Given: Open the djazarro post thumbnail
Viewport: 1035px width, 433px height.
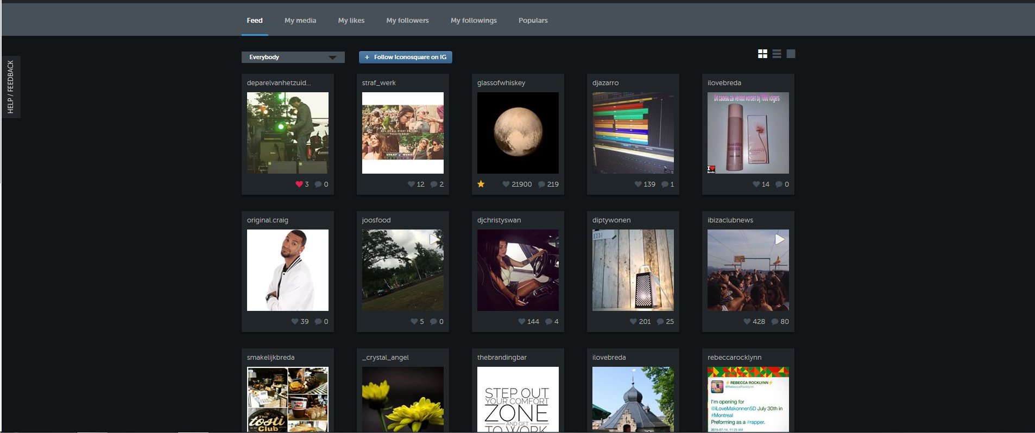Looking at the screenshot, I should pyautogui.click(x=633, y=133).
